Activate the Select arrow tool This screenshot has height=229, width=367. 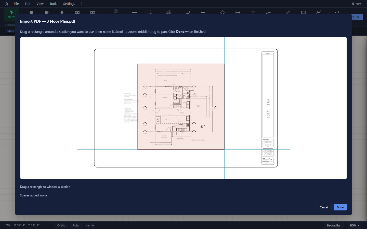[11, 13]
